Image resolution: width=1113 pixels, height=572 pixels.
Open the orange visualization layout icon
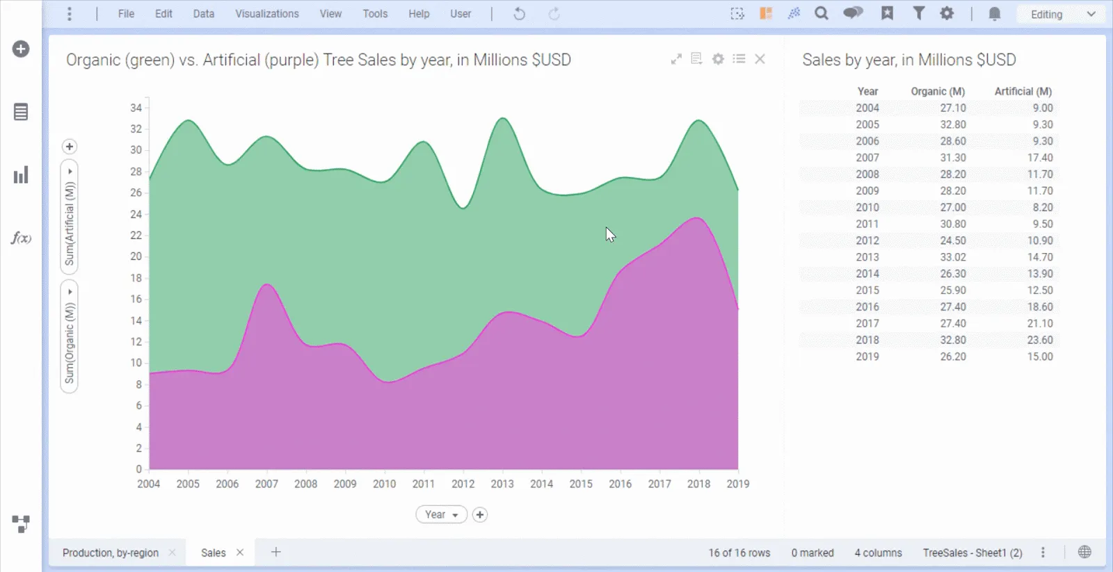tap(766, 14)
